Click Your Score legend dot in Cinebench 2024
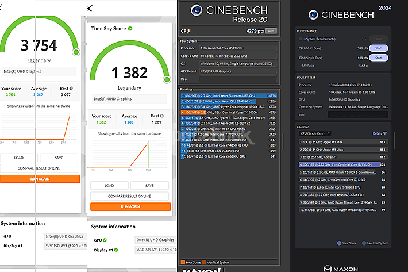The width and height of the screenshot is (408, 272). pyautogui.click(x=339, y=243)
